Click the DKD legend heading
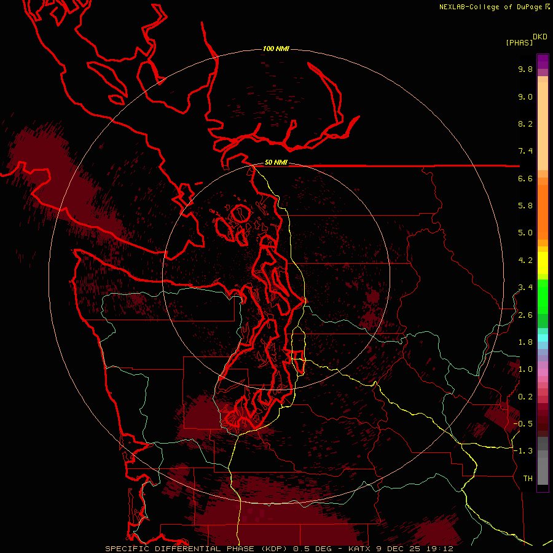This screenshot has width=553, height=553. click(540, 37)
